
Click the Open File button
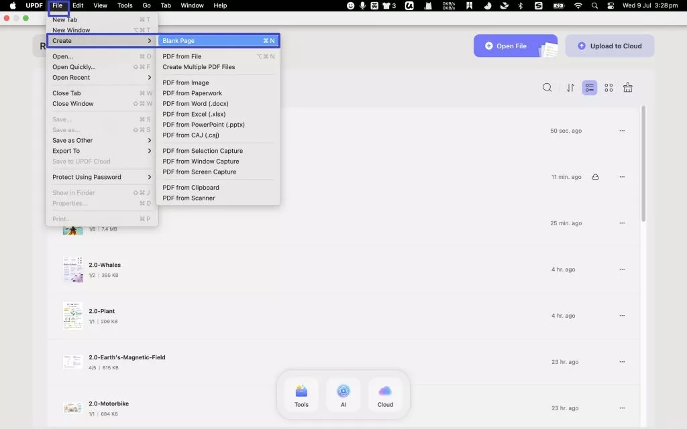click(x=515, y=46)
